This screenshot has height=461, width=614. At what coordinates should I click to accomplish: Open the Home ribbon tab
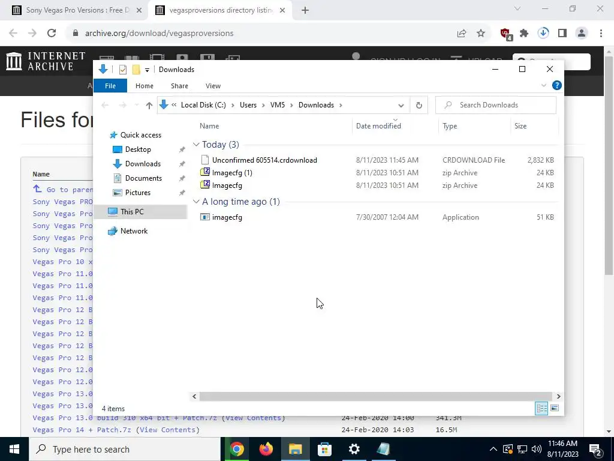[x=145, y=86]
